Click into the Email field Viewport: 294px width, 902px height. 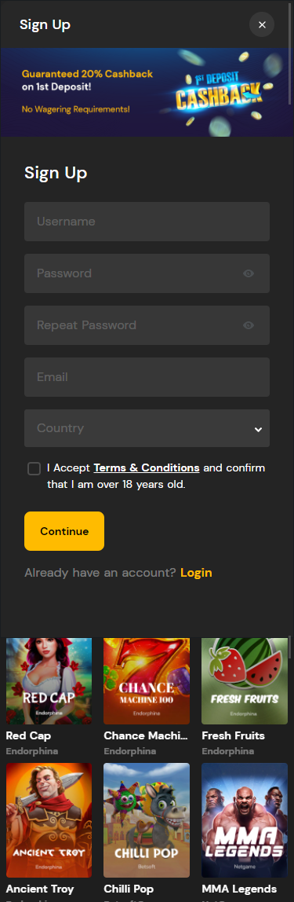coord(147,377)
